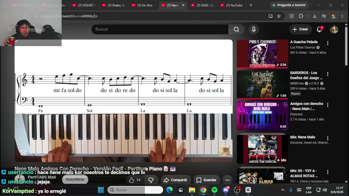Open a new browser tab
The image size is (349, 196).
[x=251, y=5]
